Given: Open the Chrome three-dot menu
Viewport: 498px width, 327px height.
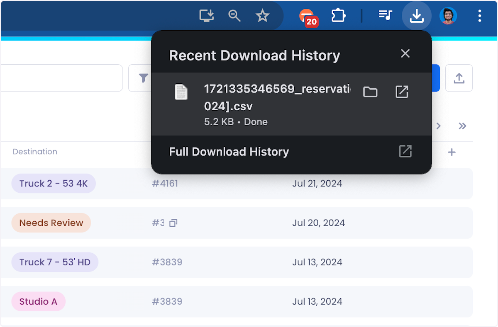Looking at the screenshot, I should 480,16.
